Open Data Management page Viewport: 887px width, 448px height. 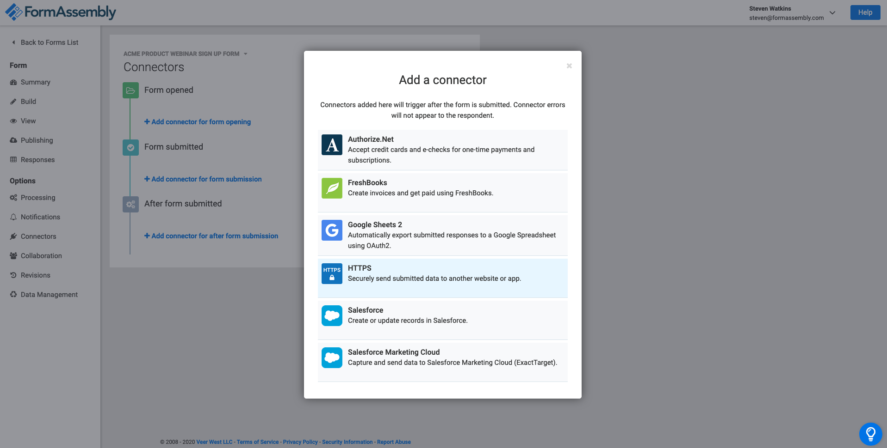(49, 295)
